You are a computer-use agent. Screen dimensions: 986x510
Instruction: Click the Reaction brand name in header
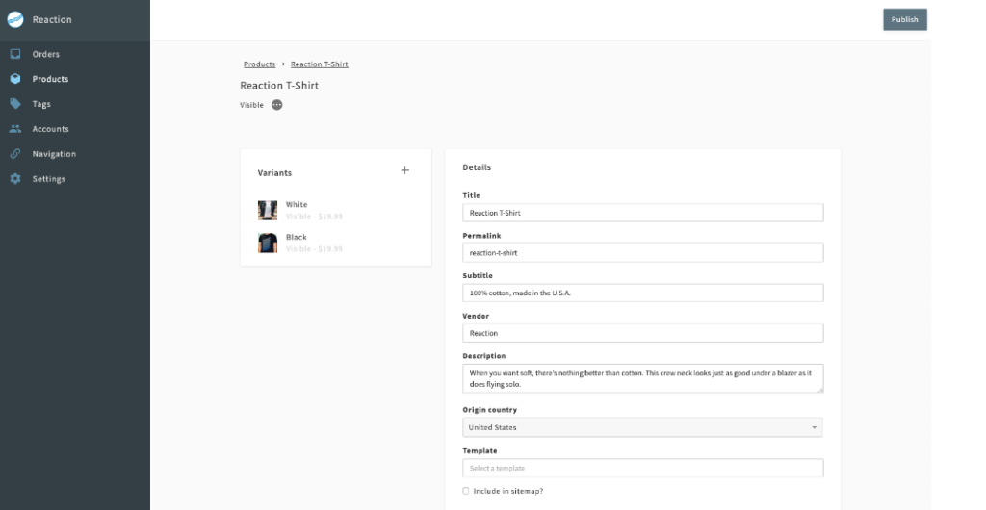click(x=52, y=19)
